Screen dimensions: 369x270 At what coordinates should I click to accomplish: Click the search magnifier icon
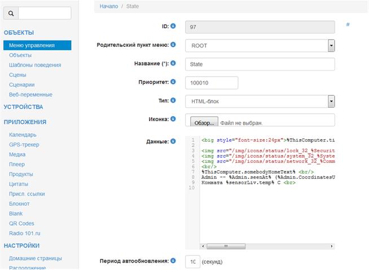click(11, 13)
